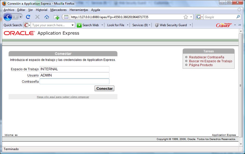Click the vertical scrollbar down arrow
245x154 pixels.
coord(241,144)
